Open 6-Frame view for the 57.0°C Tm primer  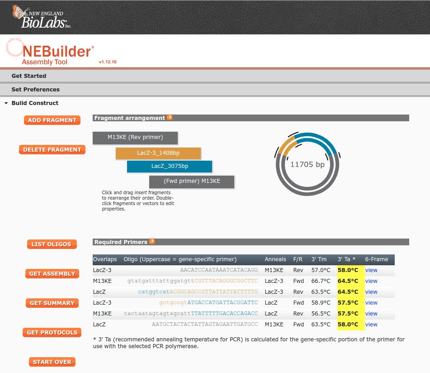click(371, 270)
